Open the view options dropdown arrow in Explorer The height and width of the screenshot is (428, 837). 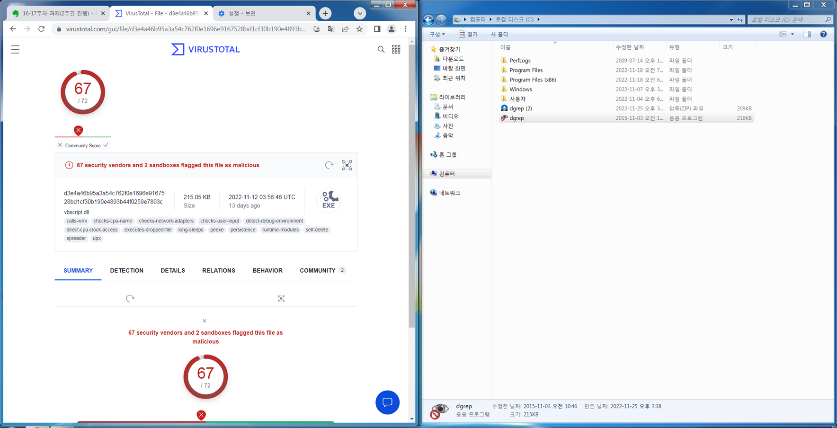pos(792,34)
